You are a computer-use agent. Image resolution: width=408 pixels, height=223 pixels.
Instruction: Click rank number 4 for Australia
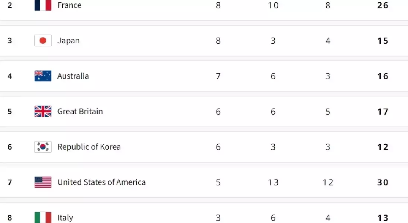(10, 76)
